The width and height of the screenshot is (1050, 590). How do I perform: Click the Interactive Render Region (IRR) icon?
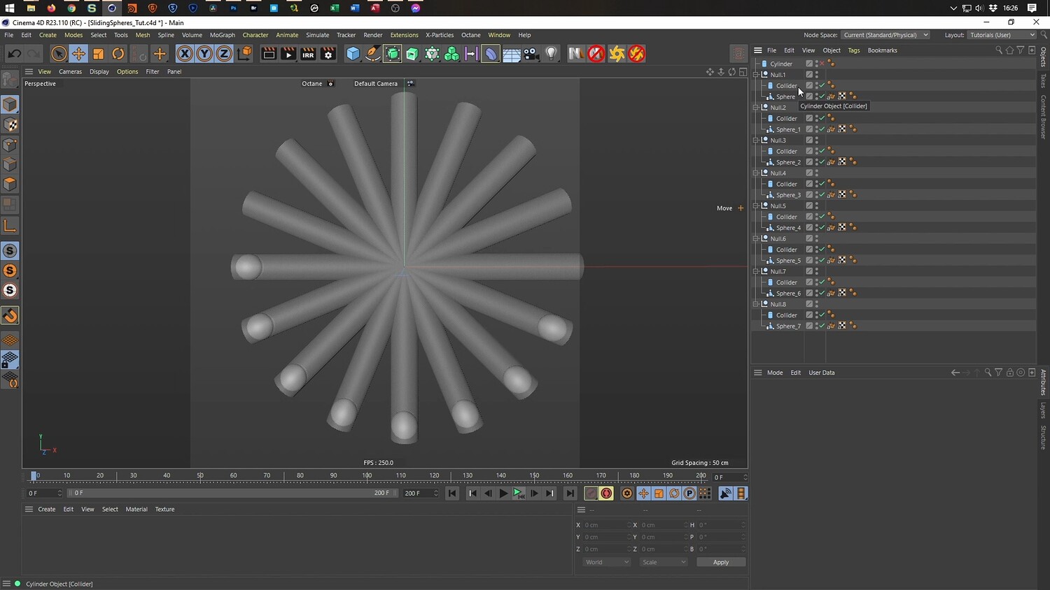[x=308, y=54]
